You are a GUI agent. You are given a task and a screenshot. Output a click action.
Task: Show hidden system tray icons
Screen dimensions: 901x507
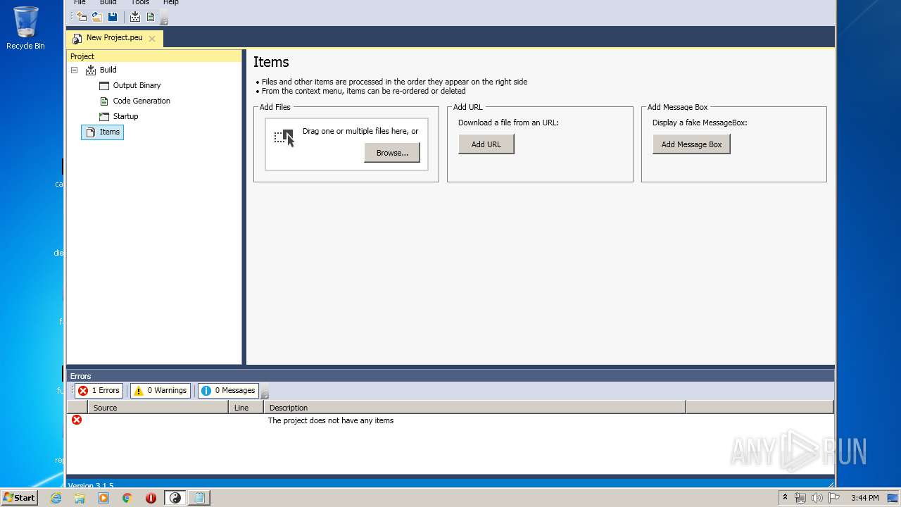(785, 498)
